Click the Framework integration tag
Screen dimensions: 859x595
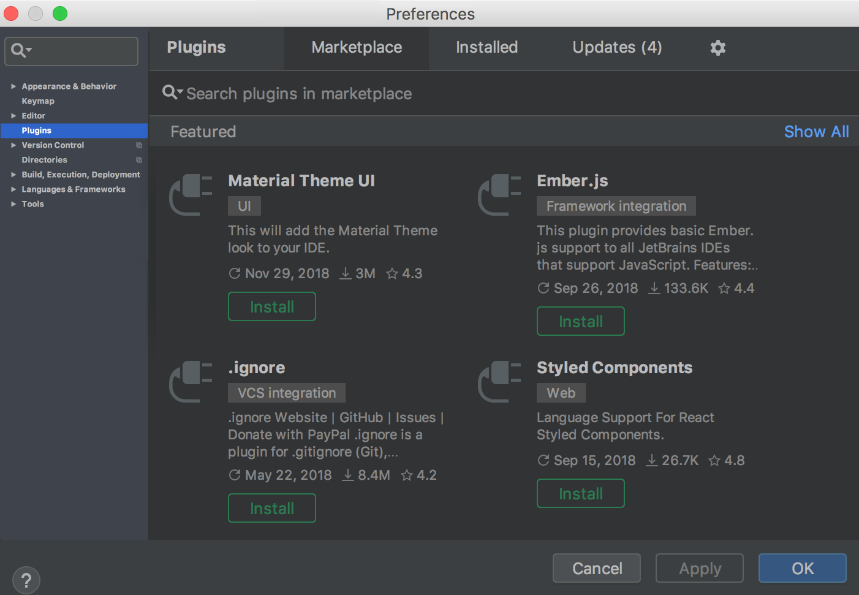616,206
